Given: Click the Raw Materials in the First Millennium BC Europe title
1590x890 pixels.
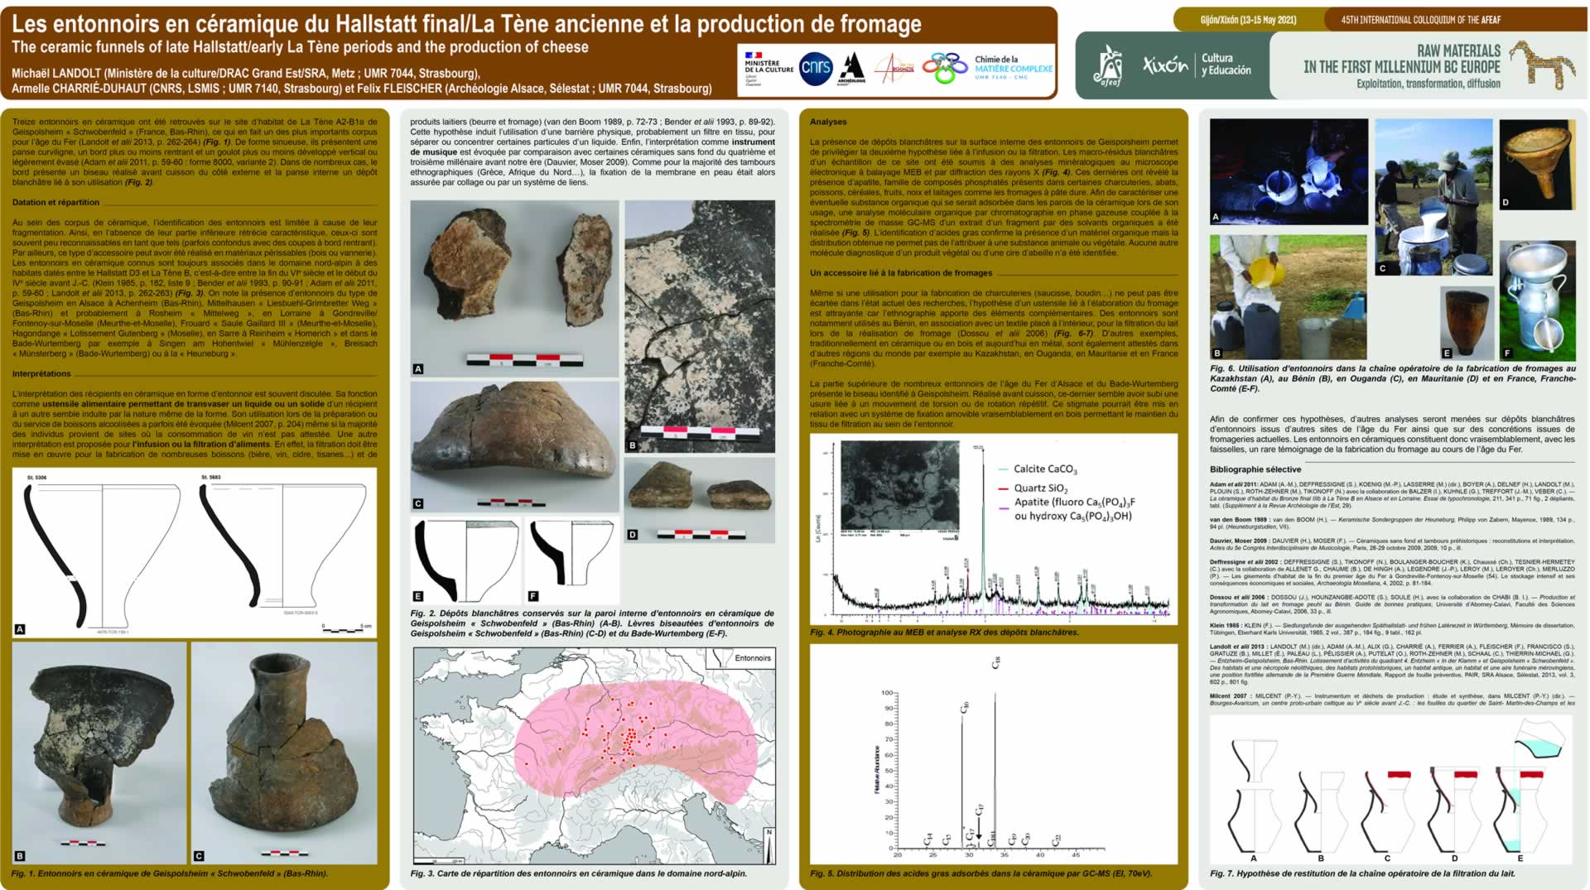Looking at the screenshot, I should pyautogui.click(x=1402, y=59).
